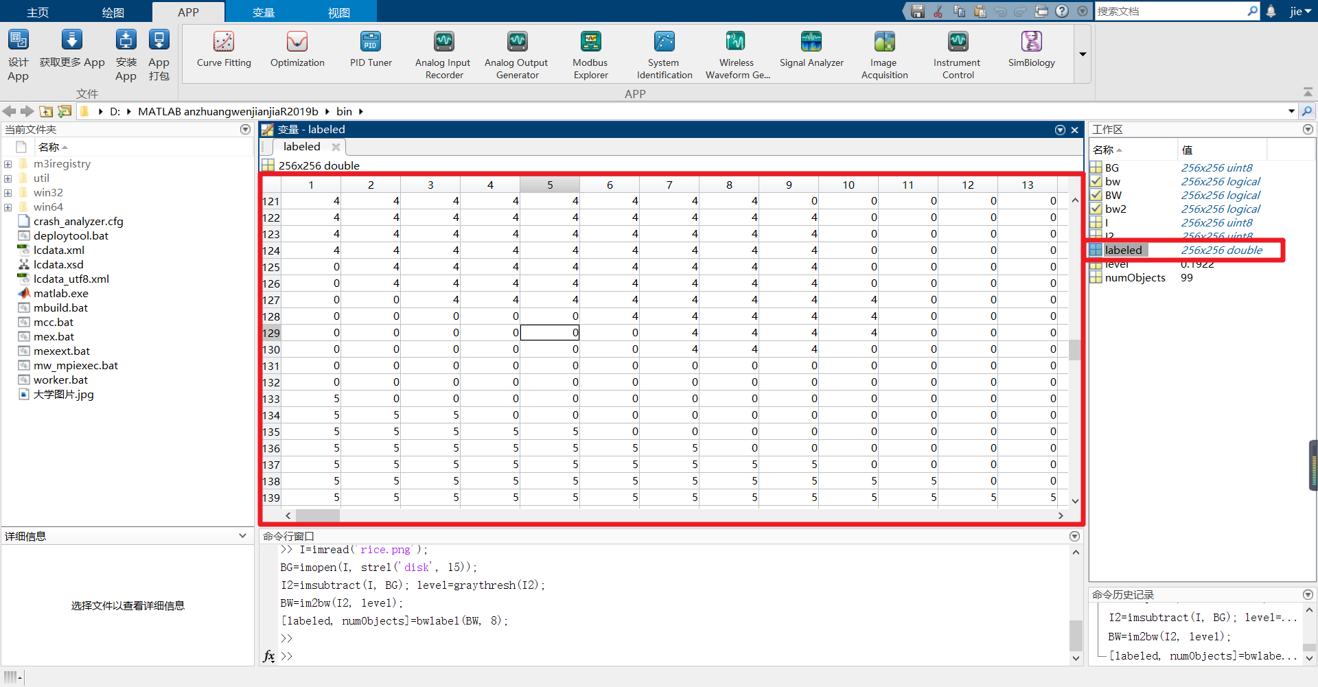Image resolution: width=1318 pixels, height=687 pixels.
Task: Open the SimBiology app
Action: tap(1031, 51)
